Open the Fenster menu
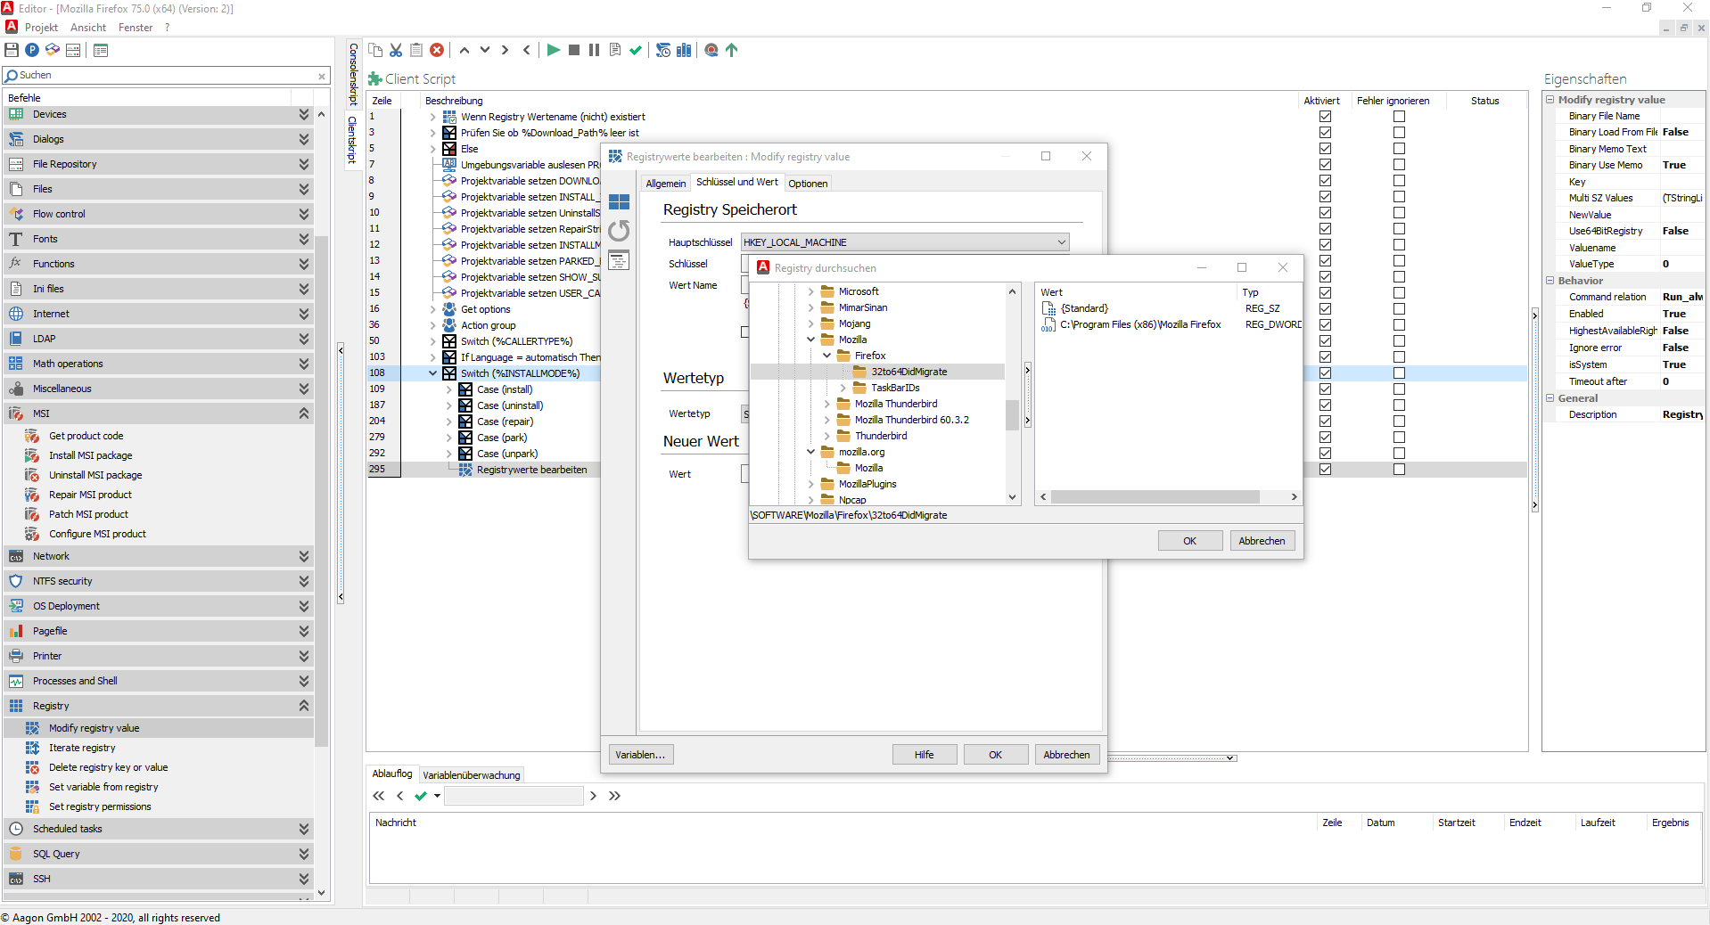 tap(136, 28)
